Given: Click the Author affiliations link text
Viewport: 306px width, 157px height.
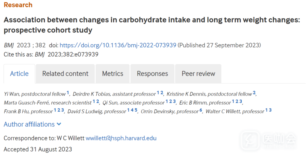Looking at the screenshot, I should [x=29, y=124].
